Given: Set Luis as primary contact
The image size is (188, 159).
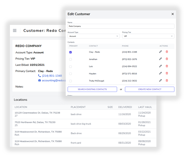Looking at the screenshot, I should point(71,67).
